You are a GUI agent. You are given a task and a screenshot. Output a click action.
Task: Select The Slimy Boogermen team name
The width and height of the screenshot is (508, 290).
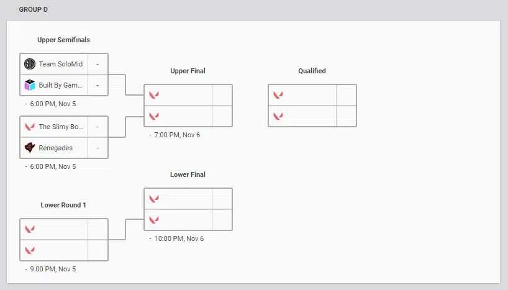(61, 127)
